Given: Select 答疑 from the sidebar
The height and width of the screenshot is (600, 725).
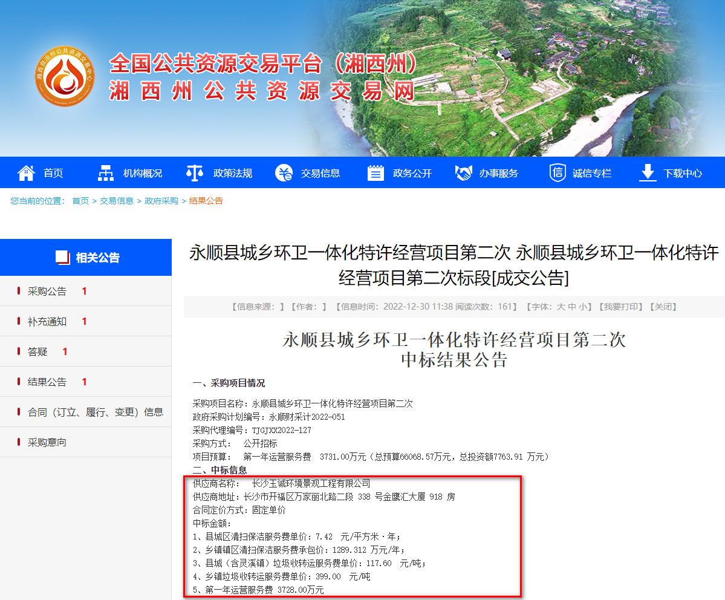Looking at the screenshot, I should point(37,352).
